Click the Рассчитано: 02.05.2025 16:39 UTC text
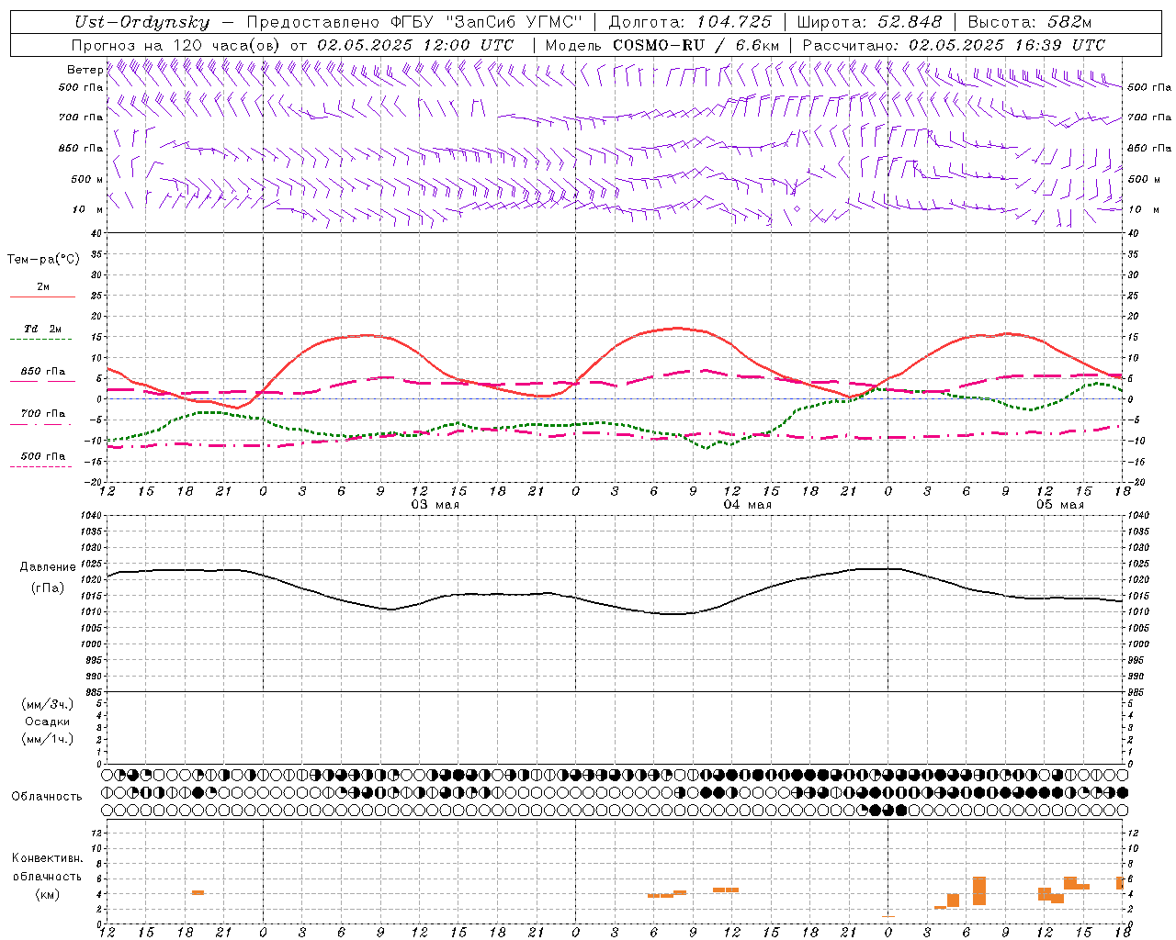The height and width of the screenshot is (940, 1176). pyautogui.click(x=954, y=45)
